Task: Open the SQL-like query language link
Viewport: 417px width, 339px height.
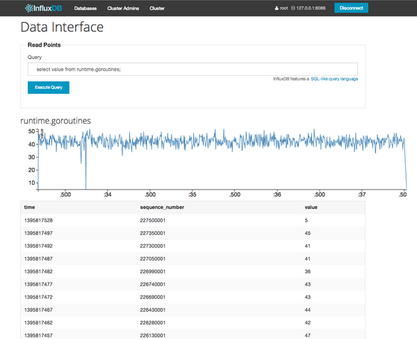Action: point(334,79)
